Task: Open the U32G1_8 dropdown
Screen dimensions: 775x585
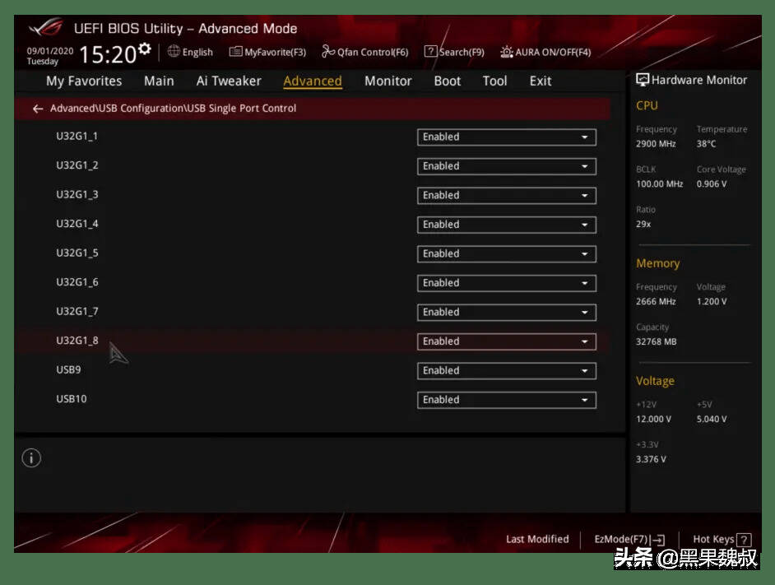Action: pyautogui.click(x=507, y=341)
